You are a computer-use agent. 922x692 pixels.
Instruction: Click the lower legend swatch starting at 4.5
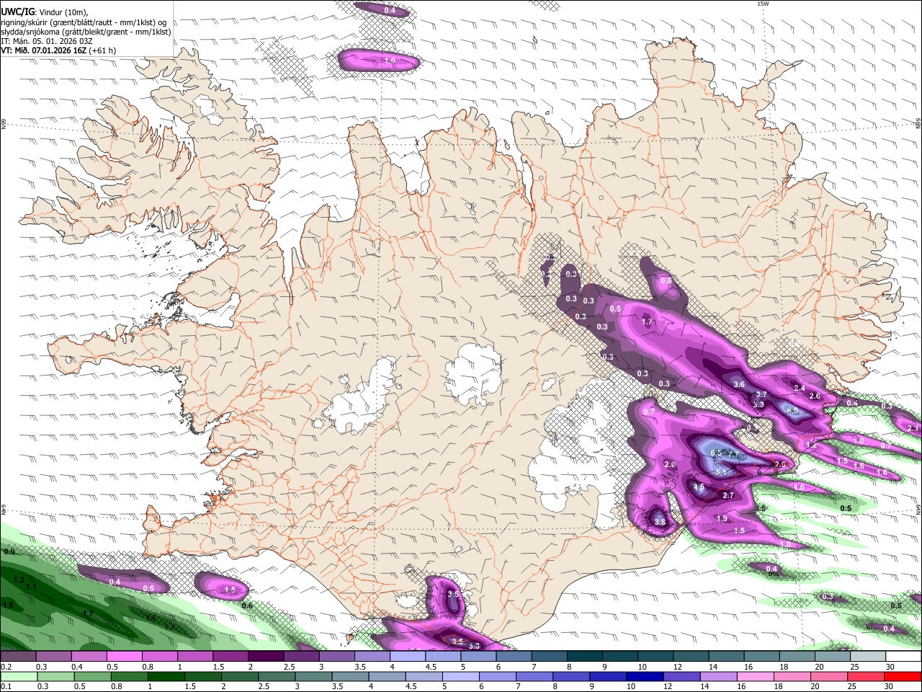[x=424, y=676]
